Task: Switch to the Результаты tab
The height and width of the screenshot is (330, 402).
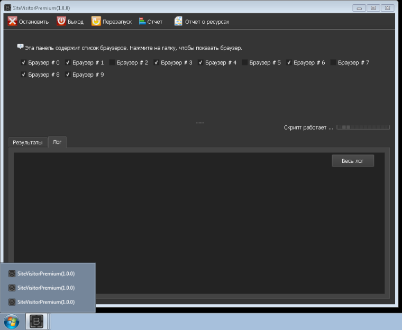Action: (28, 142)
